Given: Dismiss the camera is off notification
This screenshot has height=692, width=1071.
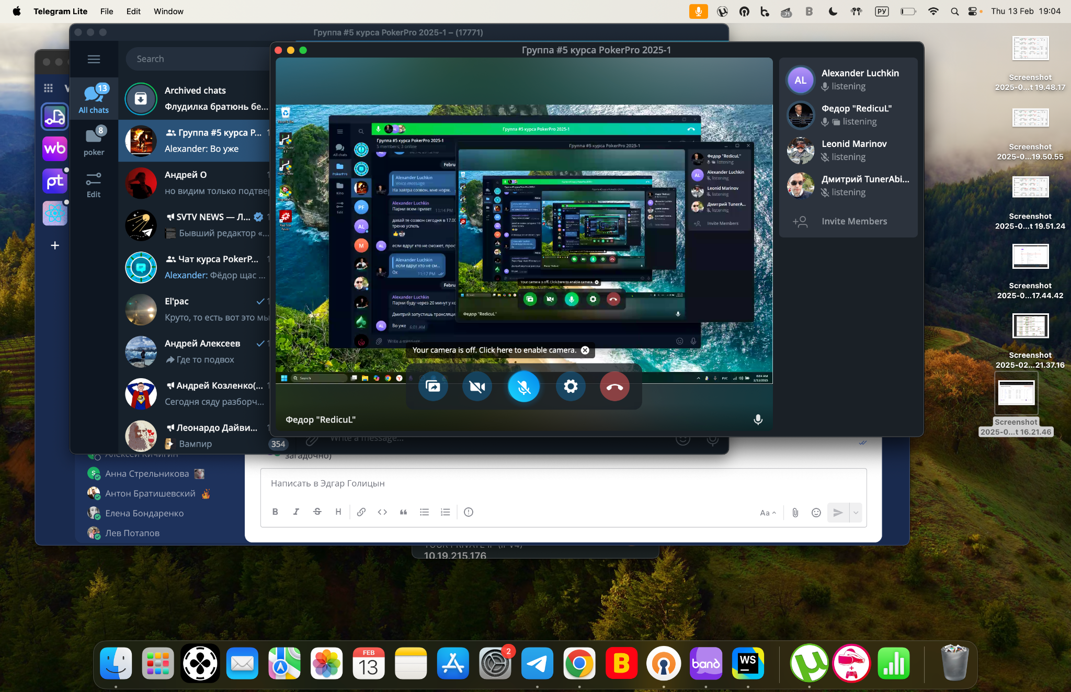Looking at the screenshot, I should (585, 350).
